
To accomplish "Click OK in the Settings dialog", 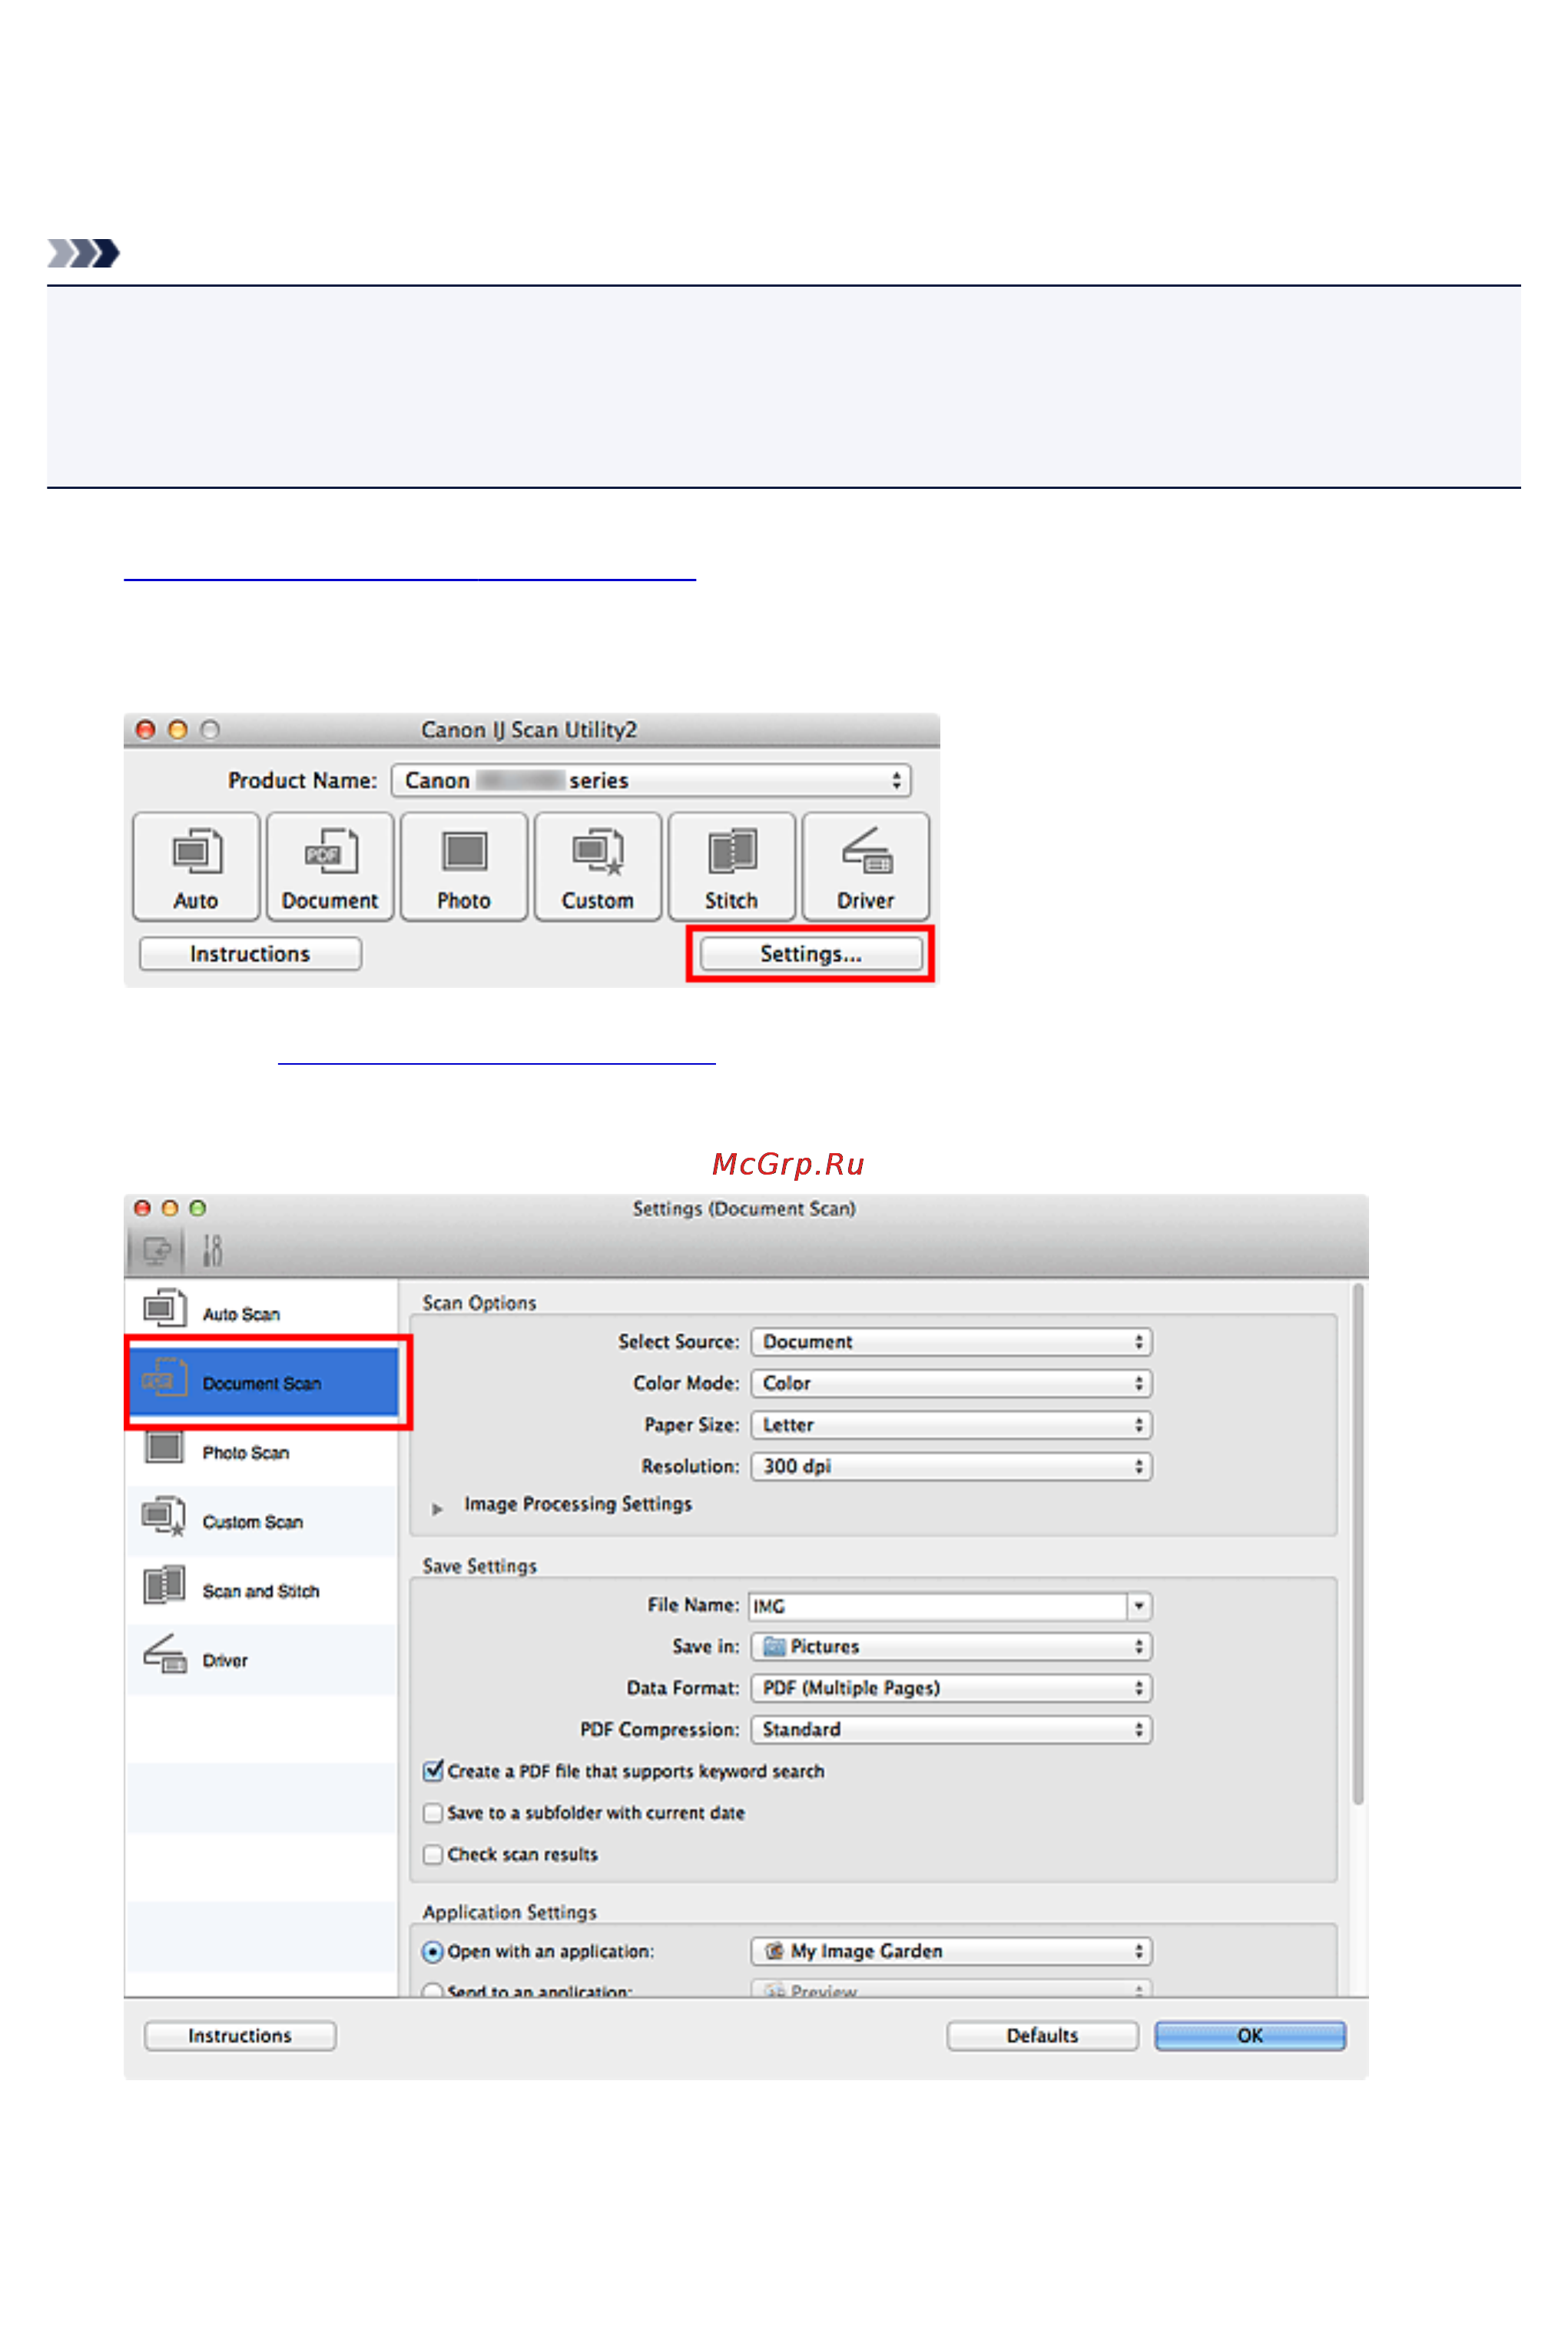I will pos(1250,2035).
